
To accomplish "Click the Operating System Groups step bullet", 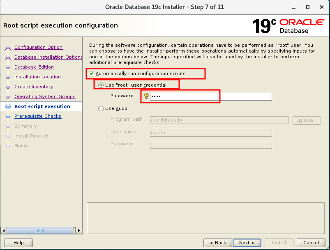I will 8,97.
